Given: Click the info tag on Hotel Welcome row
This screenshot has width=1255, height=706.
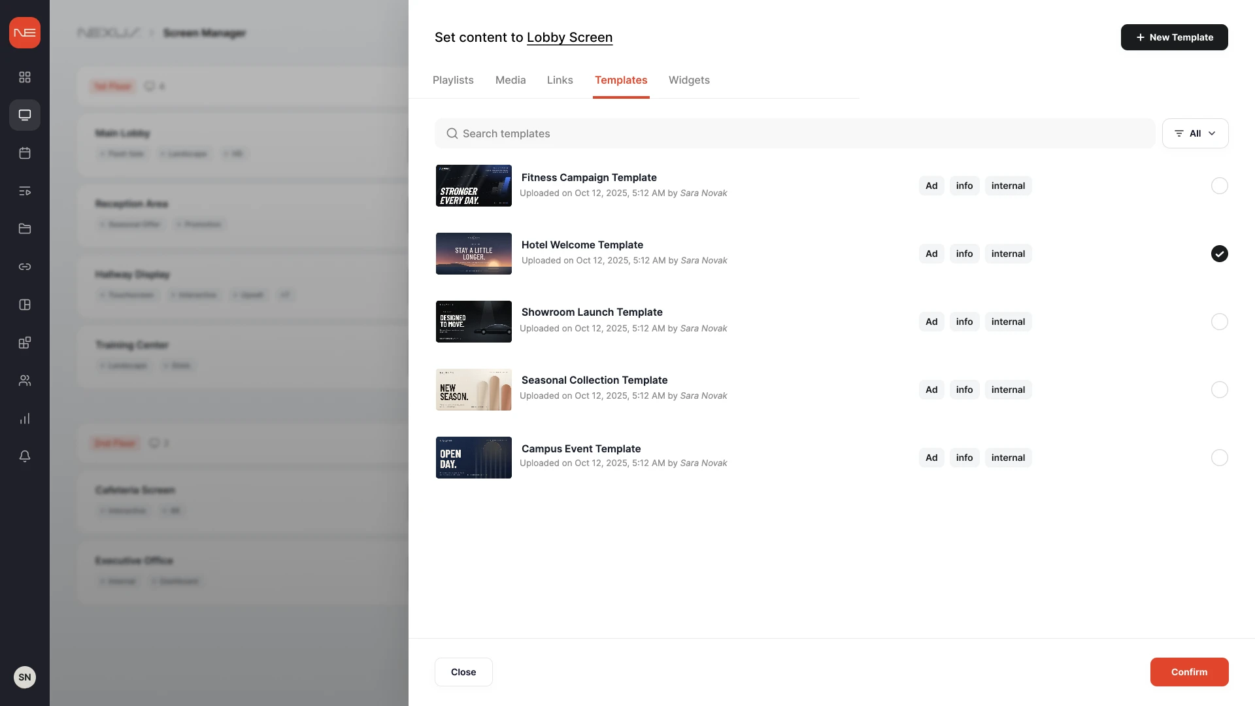Looking at the screenshot, I should [964, 254].
